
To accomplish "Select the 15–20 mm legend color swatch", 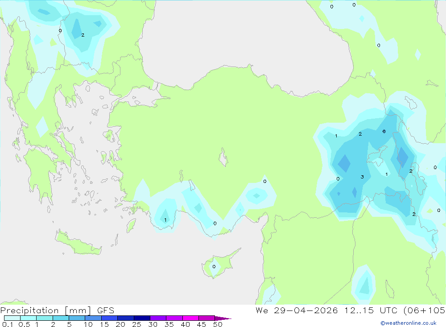I will coord(109,318).
